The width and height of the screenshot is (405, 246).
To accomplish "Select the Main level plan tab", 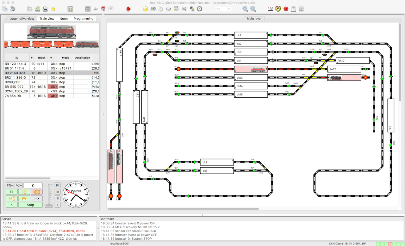I will 254,19.
